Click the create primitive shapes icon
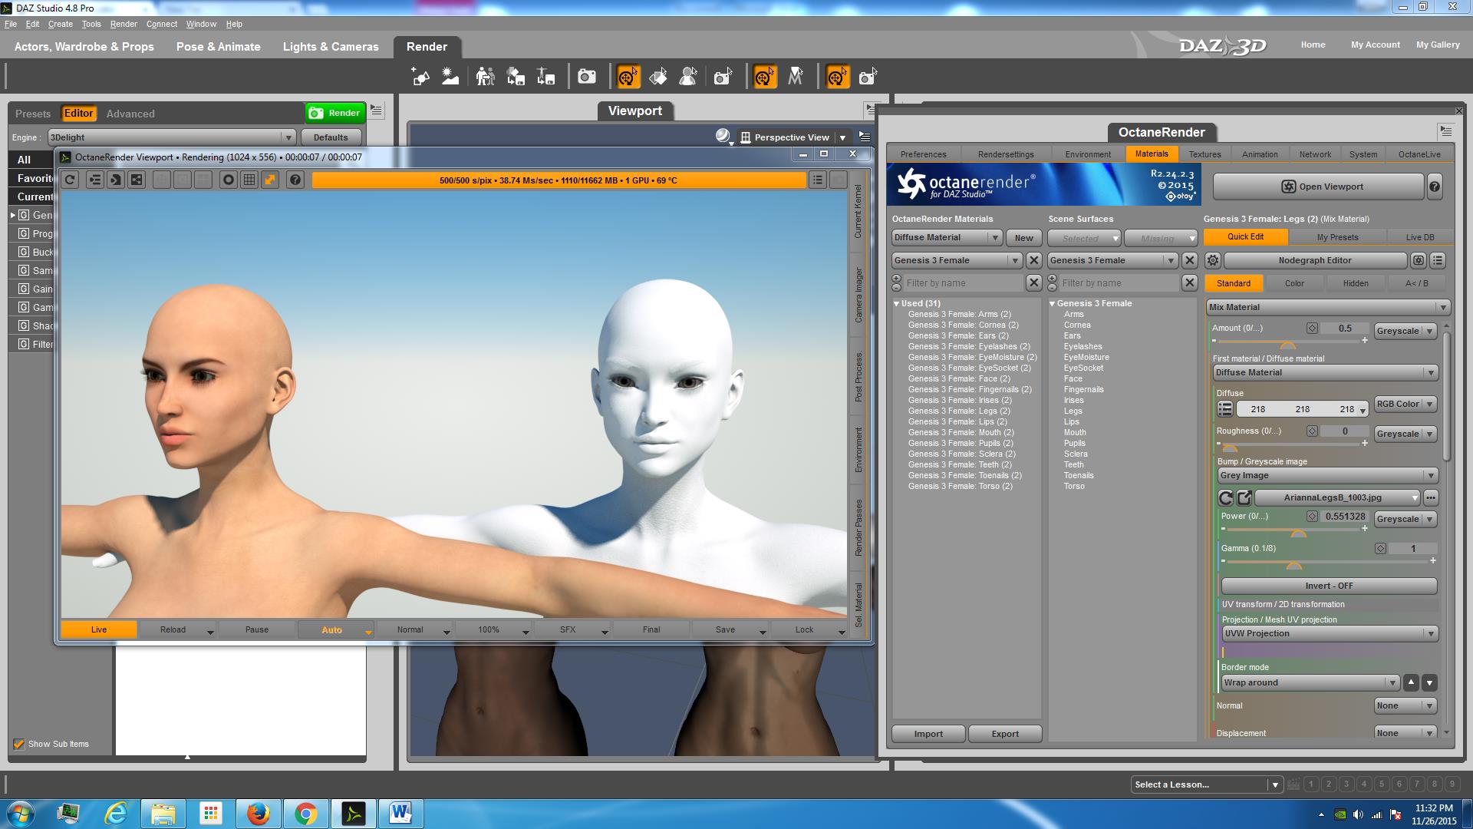This screenshot has width=1473, height=829. click(420, 77)
